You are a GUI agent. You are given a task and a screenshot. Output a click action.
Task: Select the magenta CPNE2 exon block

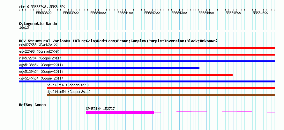point(120,112)
